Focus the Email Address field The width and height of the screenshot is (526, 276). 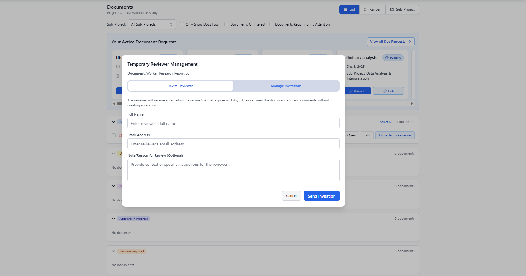[233, 144]
